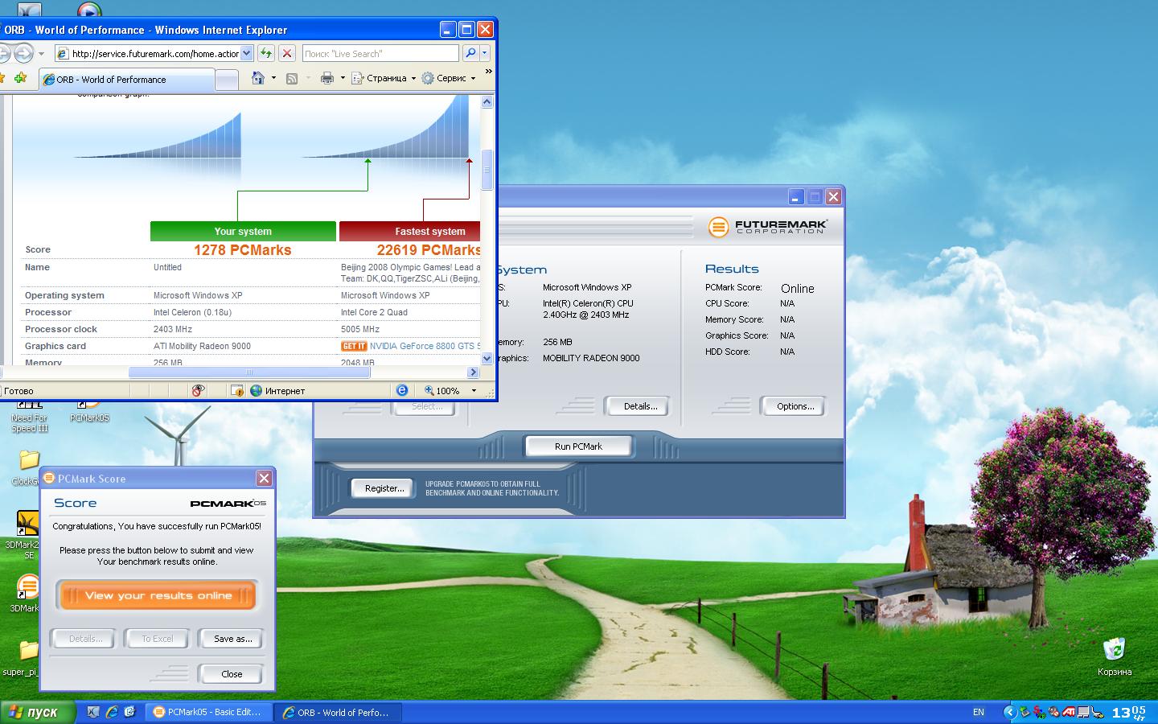This screenshot has height=724, width=1158.
Task: Click the horizontal scrollbar thumb in IE page
Action: coord(249,372)
